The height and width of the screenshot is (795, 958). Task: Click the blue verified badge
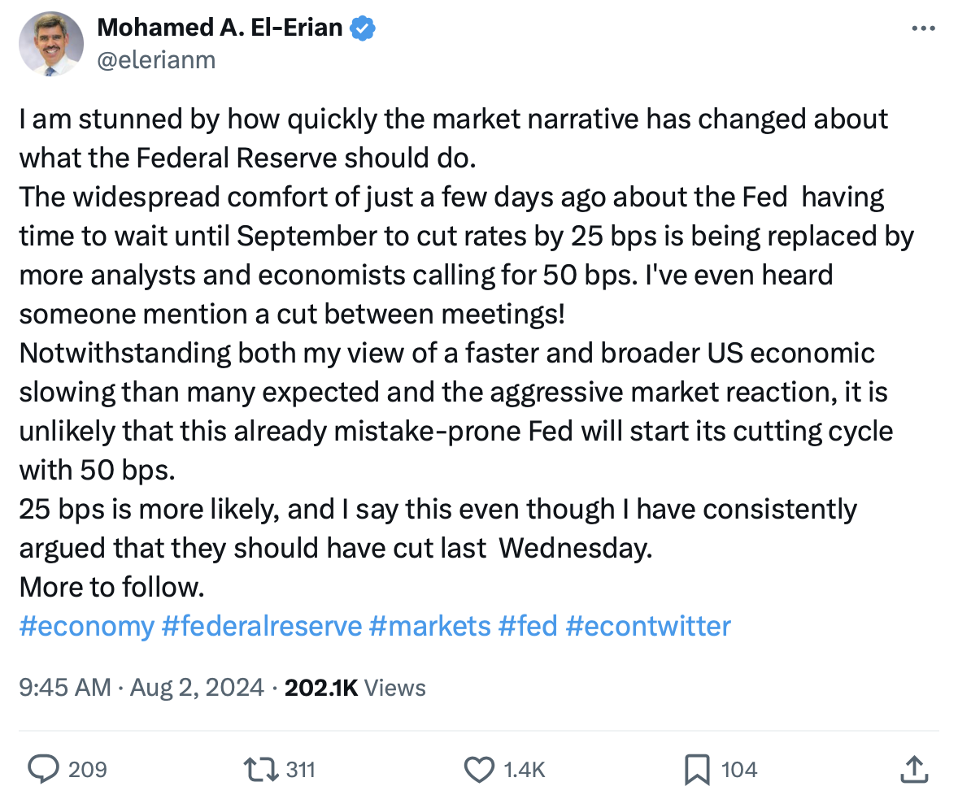[x=362, y=28]
